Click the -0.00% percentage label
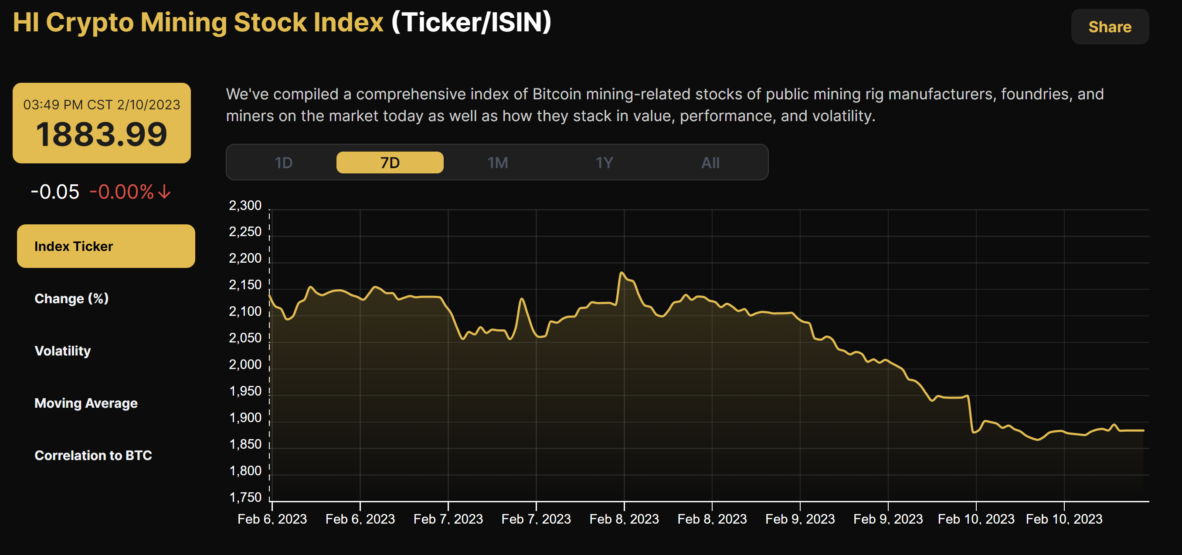The width and height of the screenshot is (1182, 555). [x=121, y=192]
